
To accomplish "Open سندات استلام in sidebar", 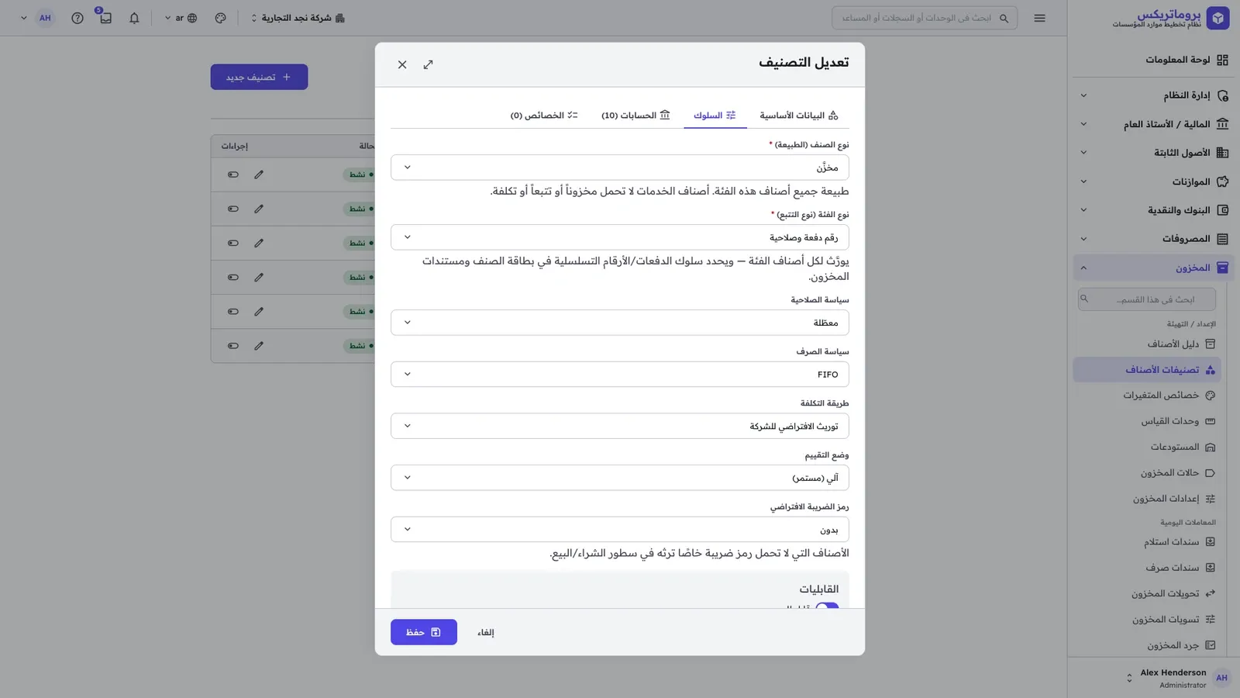I will [x=1179, y=542].
